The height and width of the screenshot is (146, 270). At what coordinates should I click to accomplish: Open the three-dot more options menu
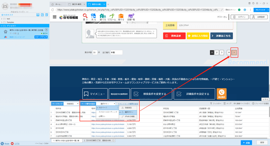tap(250, 10)
